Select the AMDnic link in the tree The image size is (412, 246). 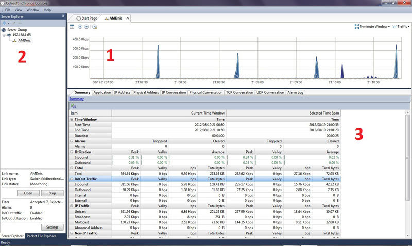click(24, 40)
